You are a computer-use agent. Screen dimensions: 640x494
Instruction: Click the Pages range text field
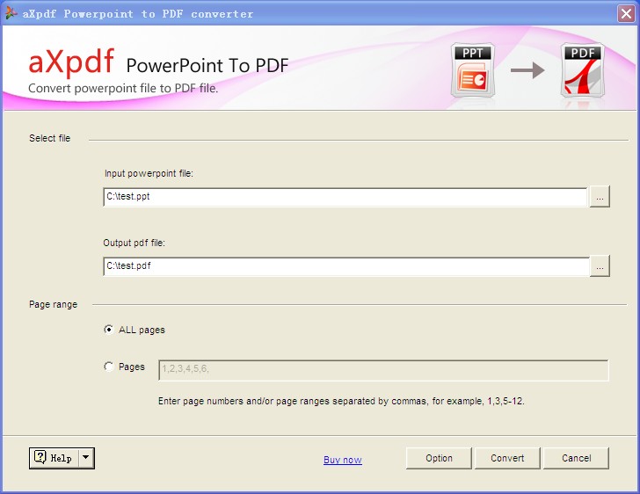click(x=383, y=370)
